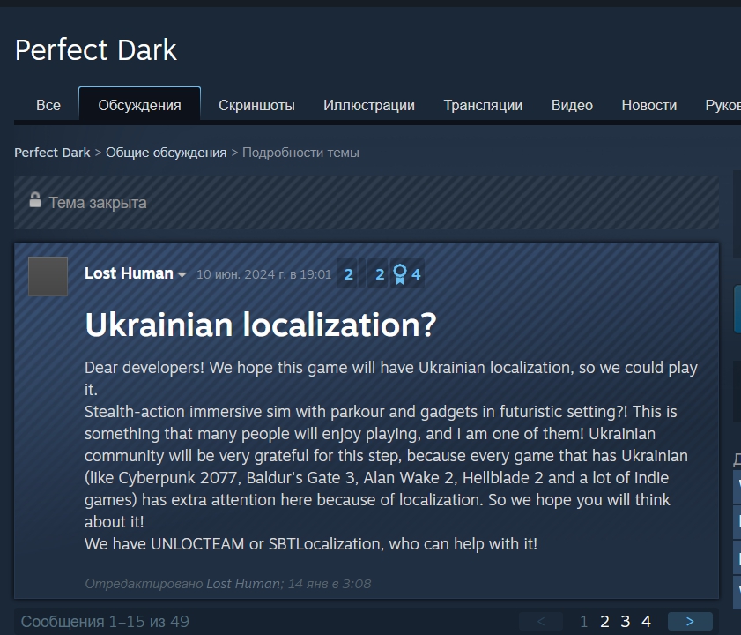Select the Обсуждения tab

point(139,105)
